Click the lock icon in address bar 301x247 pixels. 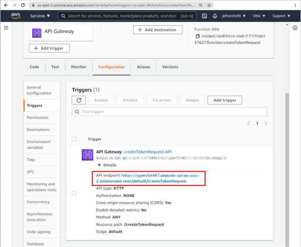pyautogui.click(x=33, y=5)
